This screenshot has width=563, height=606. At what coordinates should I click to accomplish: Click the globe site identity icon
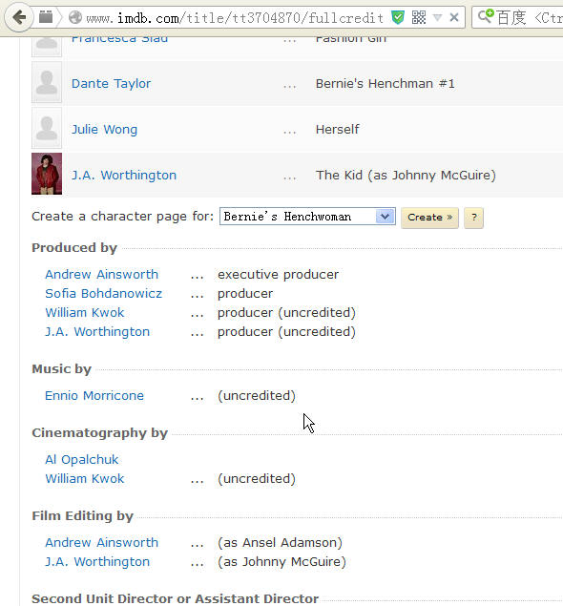point(75,17)
